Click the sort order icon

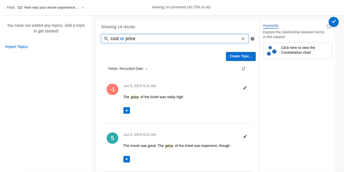coord(243,69)
